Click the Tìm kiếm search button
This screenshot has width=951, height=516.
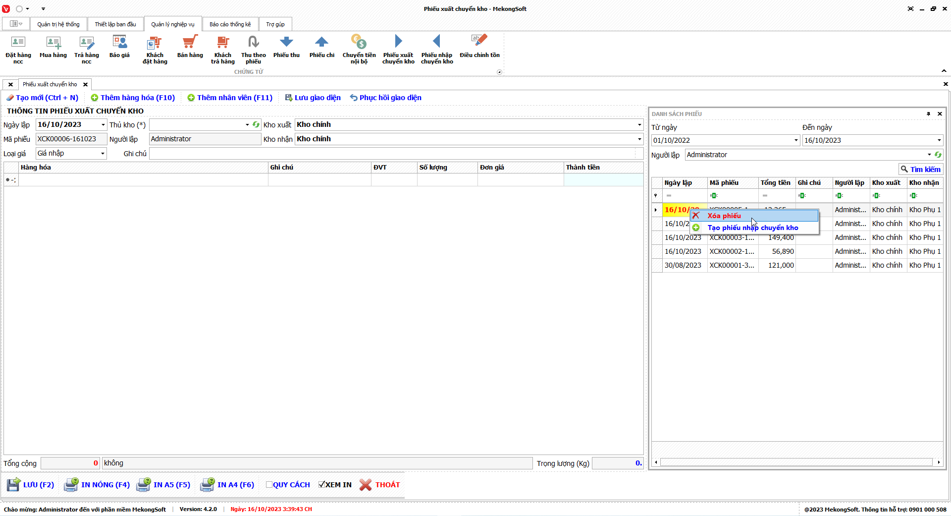(x=920, y=170)
